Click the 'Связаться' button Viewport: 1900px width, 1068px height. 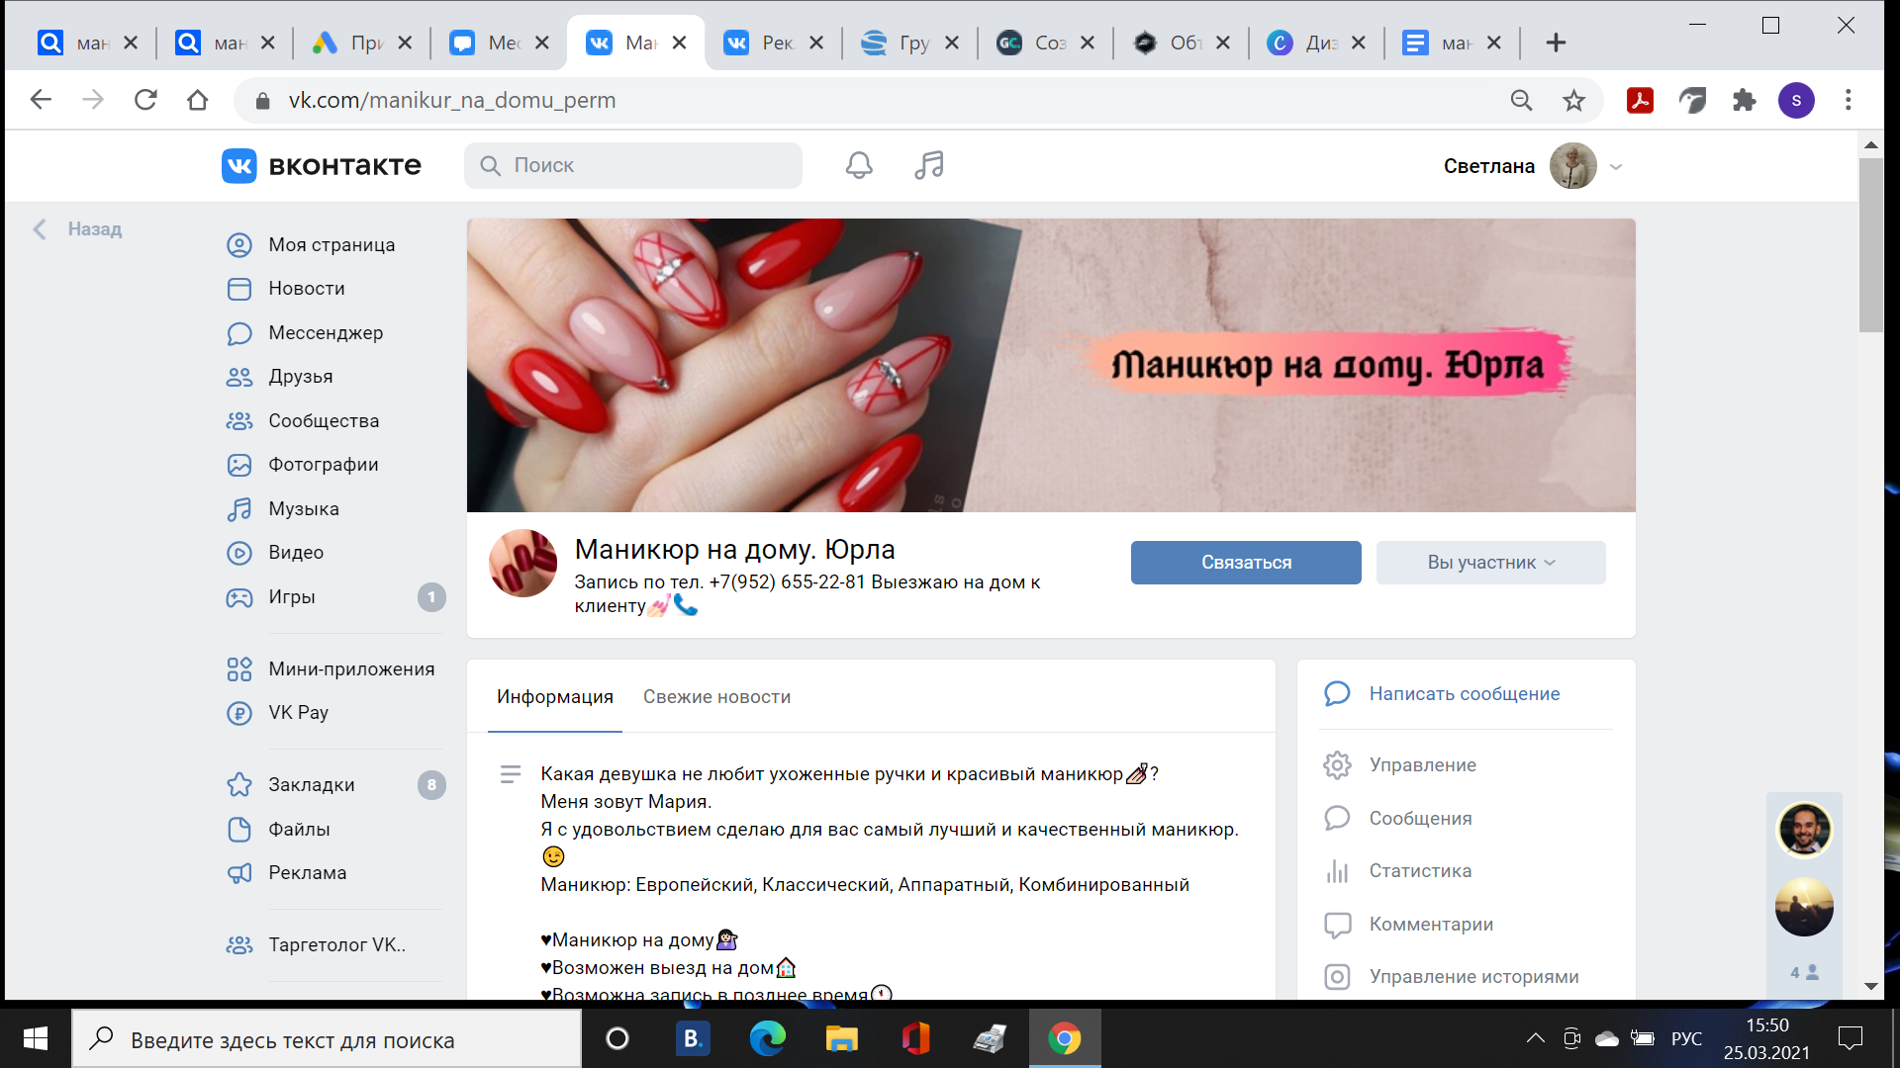1245,563
